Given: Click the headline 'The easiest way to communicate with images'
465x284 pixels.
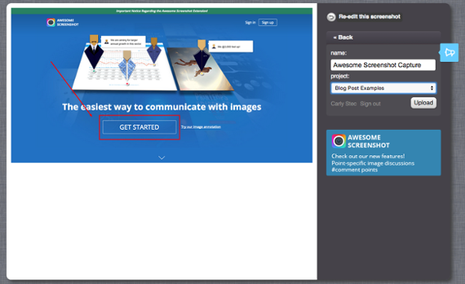Looking at the screenshot, I should (x=162, y=107).
